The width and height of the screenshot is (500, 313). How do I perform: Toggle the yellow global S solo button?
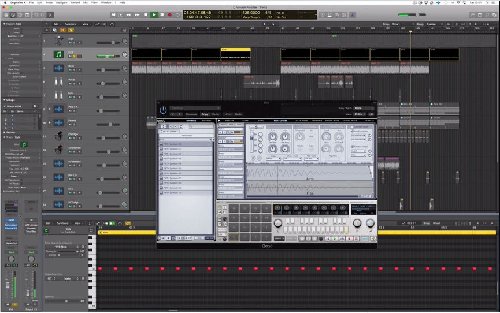[71, 30]
